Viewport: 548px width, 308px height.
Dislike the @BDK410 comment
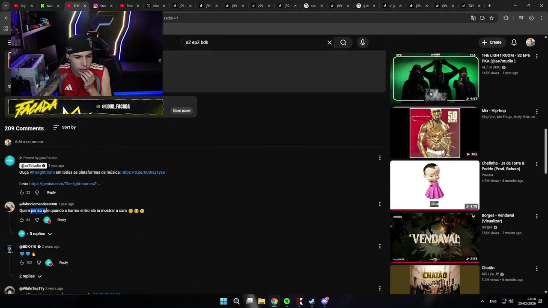click(39, 263)
